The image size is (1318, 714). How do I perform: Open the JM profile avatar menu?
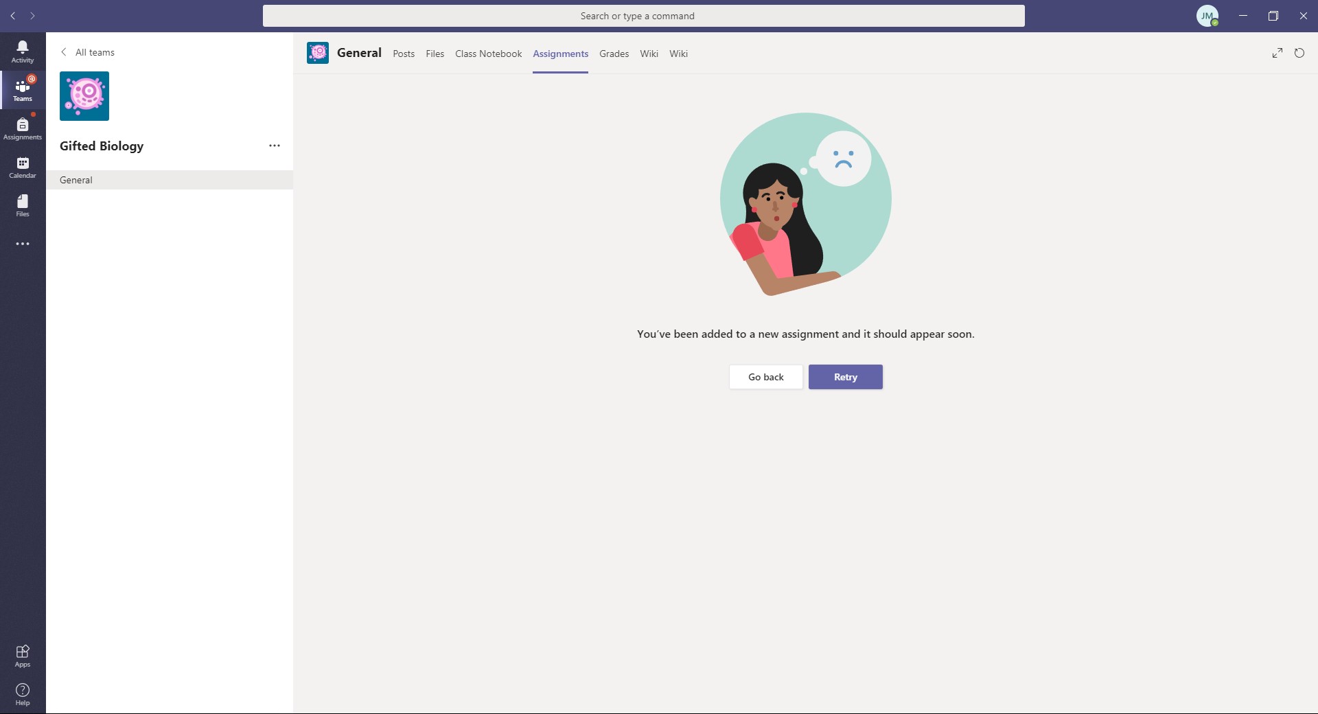point(1207,16)
